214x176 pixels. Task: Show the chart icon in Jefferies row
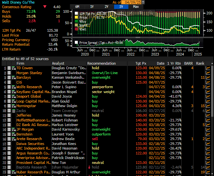(208, 115)
